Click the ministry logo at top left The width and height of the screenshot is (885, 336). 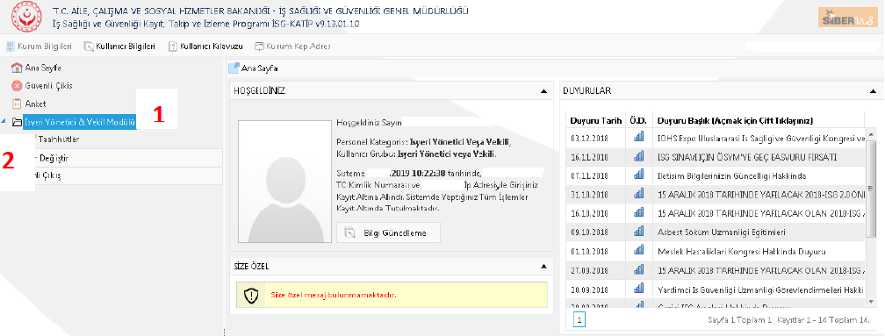click(27, 18)
